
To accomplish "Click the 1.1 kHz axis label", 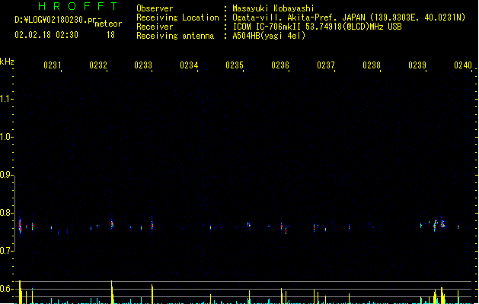I will click(5, 99).
